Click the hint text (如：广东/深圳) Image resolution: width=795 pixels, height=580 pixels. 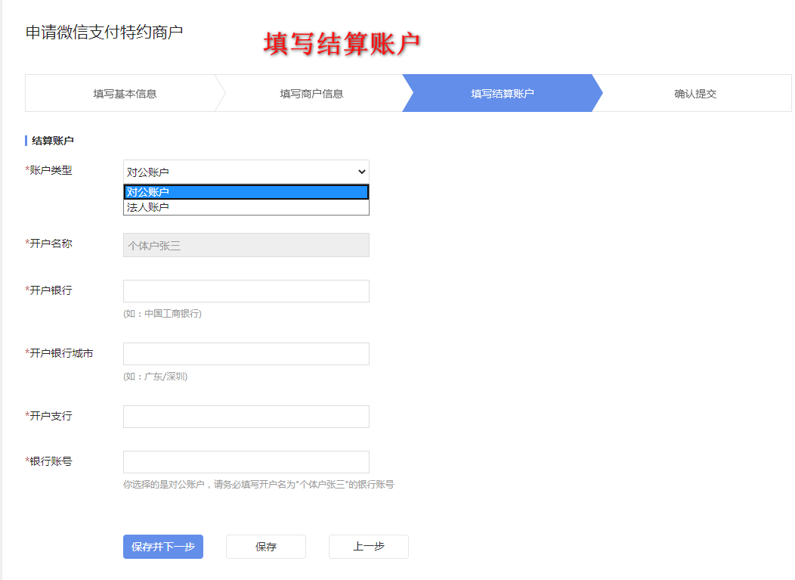click(155, 377)
